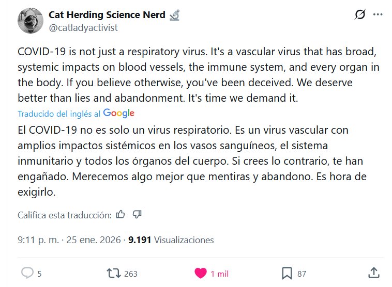The width and height of the screenshot is (392, 287).
Task: Open the Cat Herding Science Nerd profile name
Action: click(x=108, y=14)
